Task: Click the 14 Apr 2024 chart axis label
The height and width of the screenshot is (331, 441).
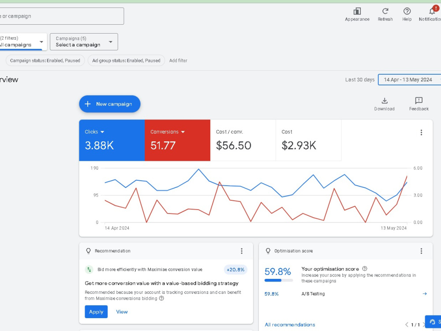Action: (117, 228)
